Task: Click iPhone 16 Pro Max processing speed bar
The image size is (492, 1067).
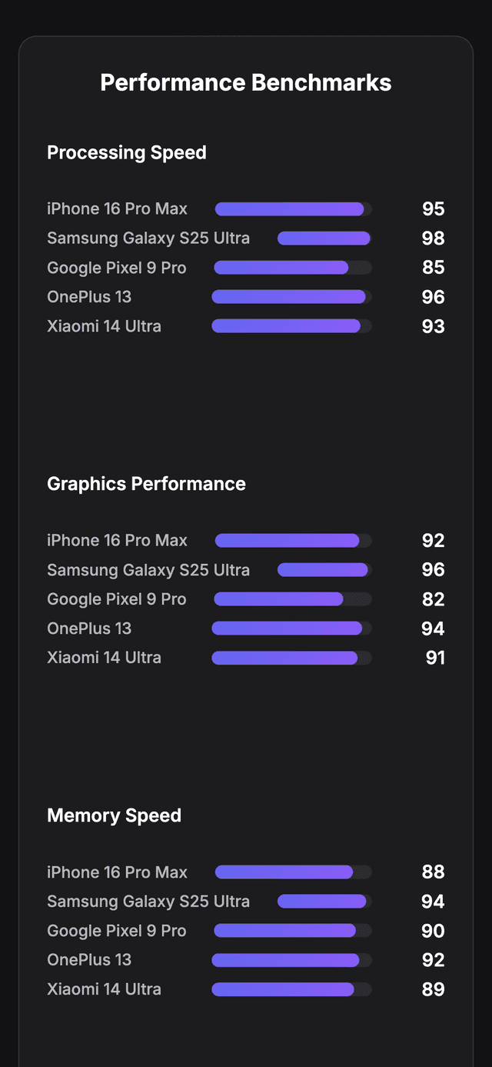Action: [x=293, y=209]
